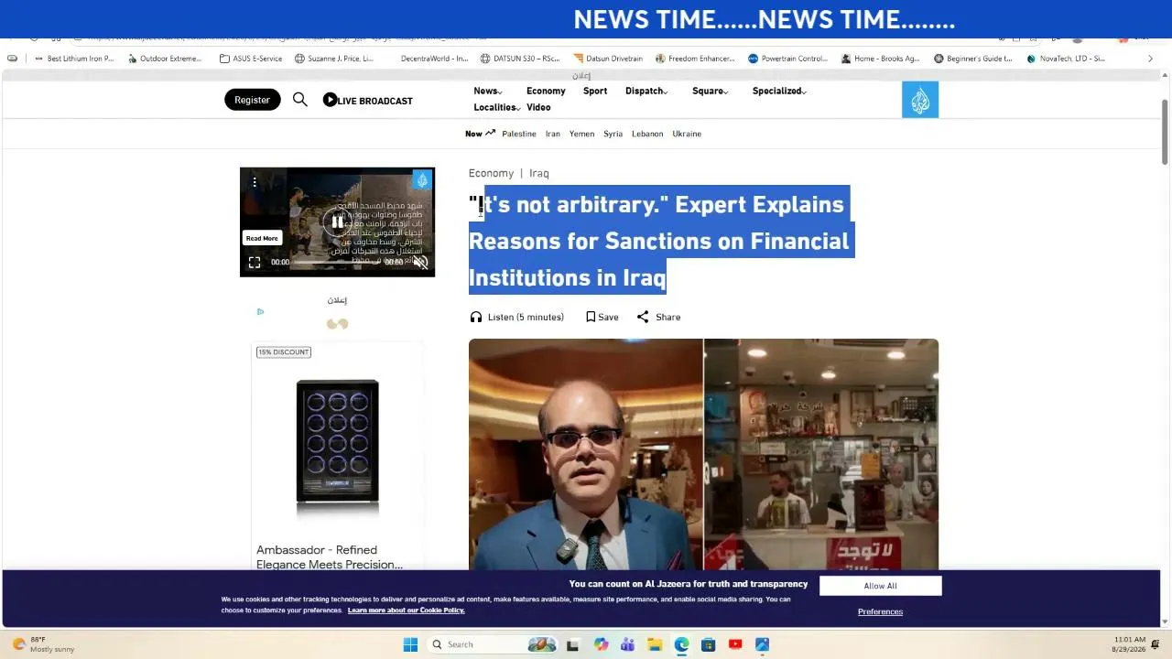Image resolution: width=1172 pixels, height=659 pixels.
Task: Click Allow All on the cookie banner
Action: 880,586
